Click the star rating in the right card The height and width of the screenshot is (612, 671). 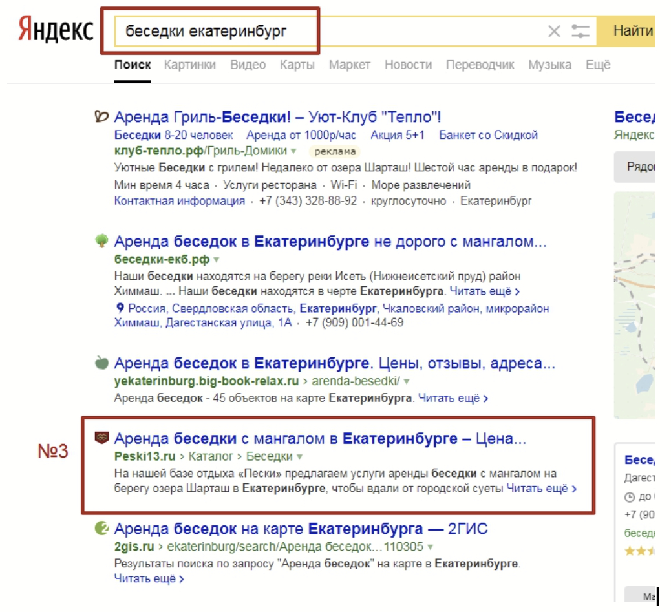(639, 551)
